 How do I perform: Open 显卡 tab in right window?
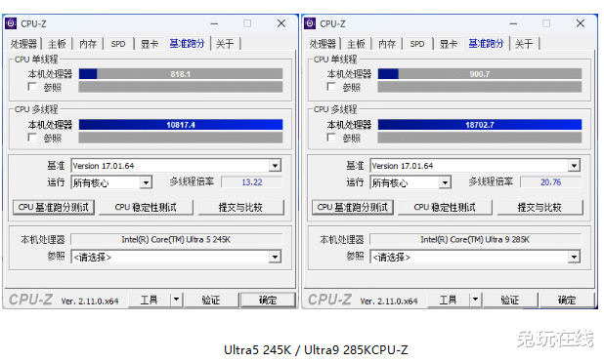449,44
